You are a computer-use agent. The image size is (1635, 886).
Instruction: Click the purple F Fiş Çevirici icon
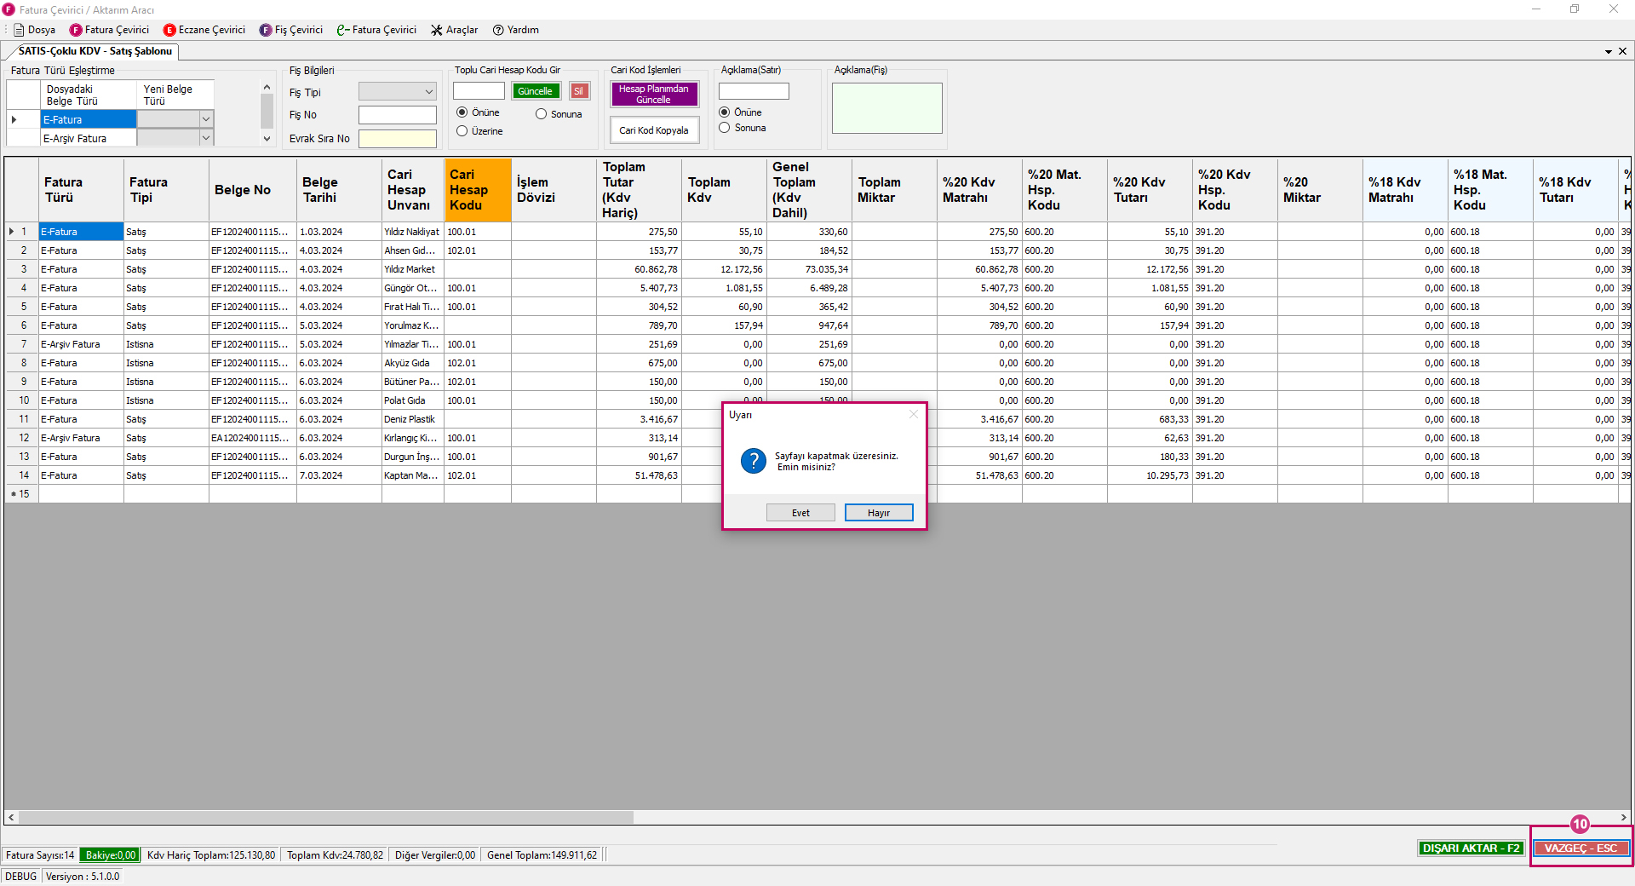coord(266,30)
